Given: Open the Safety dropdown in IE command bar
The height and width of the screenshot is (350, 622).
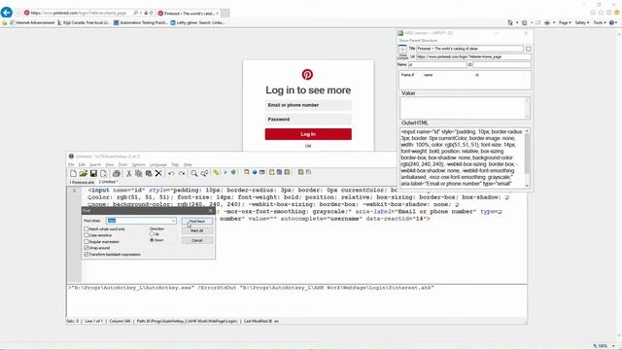Looking at the screenshot, I should pyautogui.click(x=582, y=22).
